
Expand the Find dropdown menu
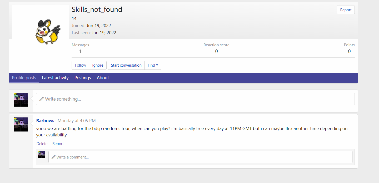[x=153, y=65]
